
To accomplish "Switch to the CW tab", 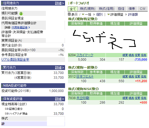I will 143,9.
